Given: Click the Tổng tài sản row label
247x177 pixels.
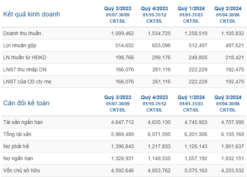Looking at the screenshot, I should pyautogui.click(x=17, y=134).
